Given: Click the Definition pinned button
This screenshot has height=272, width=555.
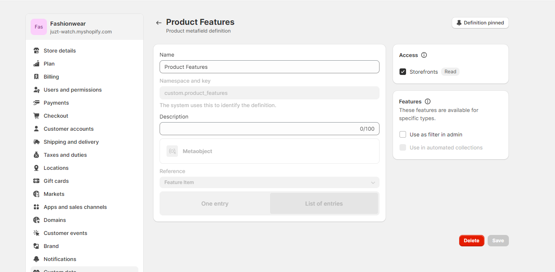Looking at the screenshot, I should click(480, 23).
